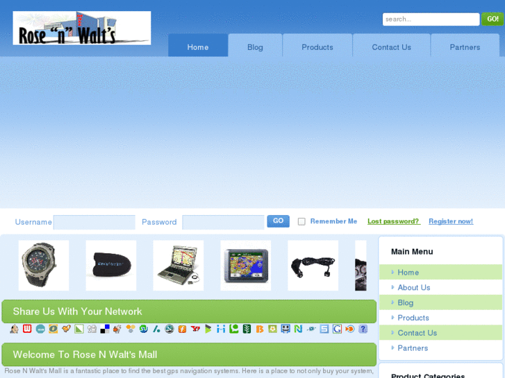Screen dimensions: 505x378
Task: Open the Products tab in top navigation
Action: (317, 45)
